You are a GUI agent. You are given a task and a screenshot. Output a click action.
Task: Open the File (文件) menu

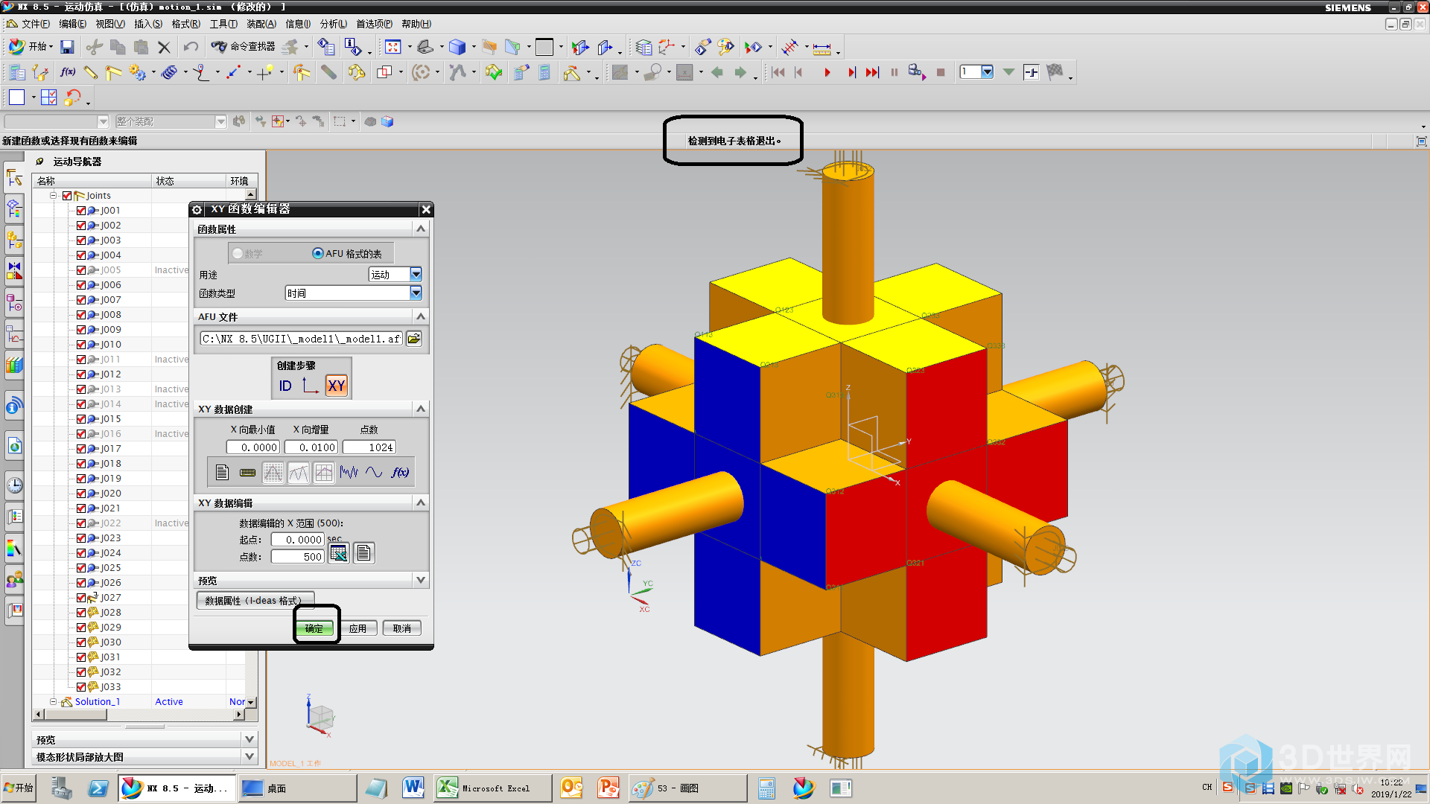coord(35,24)
